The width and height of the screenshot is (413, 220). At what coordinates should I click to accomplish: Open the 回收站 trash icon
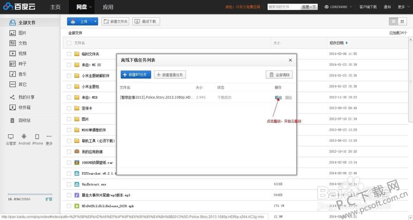(12, 120)
